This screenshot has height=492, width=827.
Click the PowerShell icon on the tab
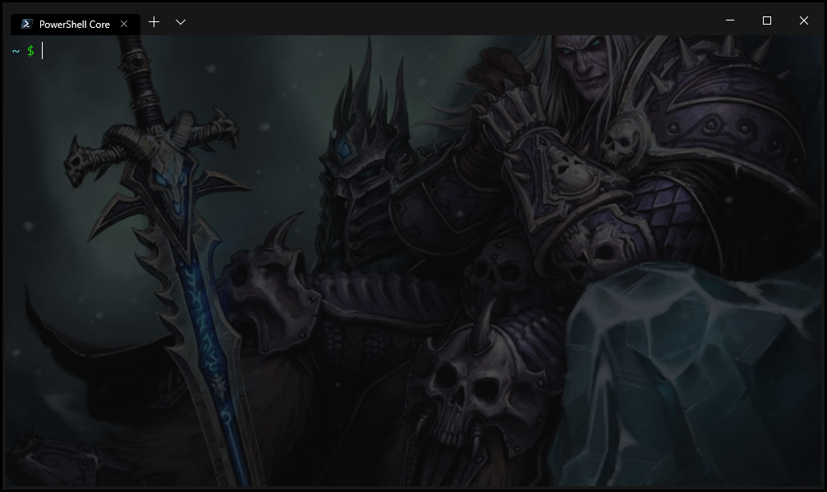27,25
